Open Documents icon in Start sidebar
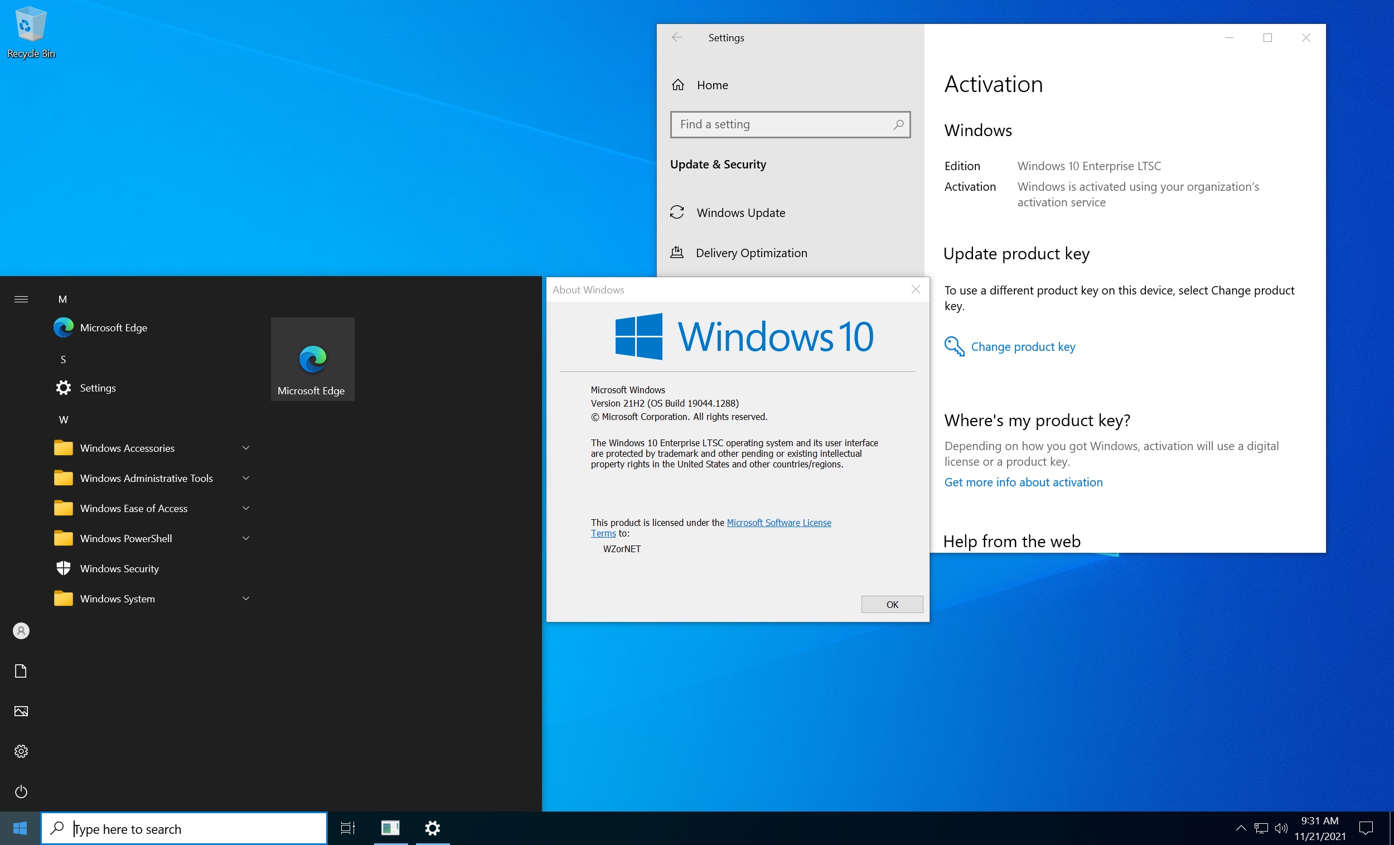The image size is (1394, 845). point(21,670)
